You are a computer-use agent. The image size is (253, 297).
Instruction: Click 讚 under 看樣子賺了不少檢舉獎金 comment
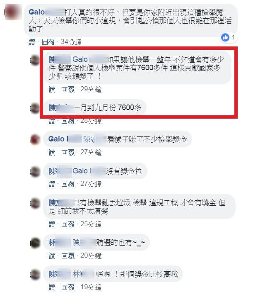(52, 153)
